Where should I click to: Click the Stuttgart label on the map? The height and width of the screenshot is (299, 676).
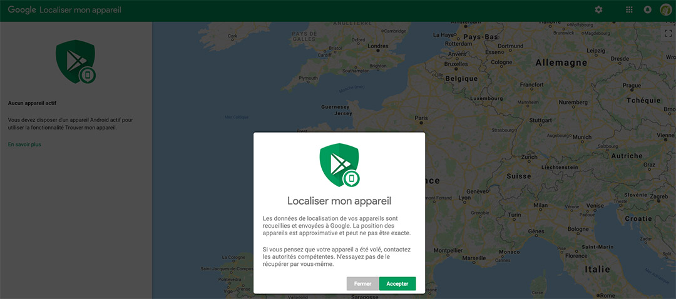click(540, 120)
